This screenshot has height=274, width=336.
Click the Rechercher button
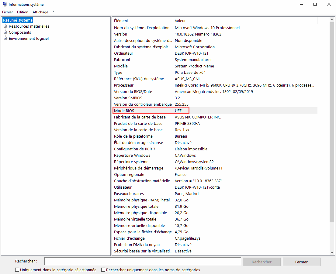pos(262,262)
